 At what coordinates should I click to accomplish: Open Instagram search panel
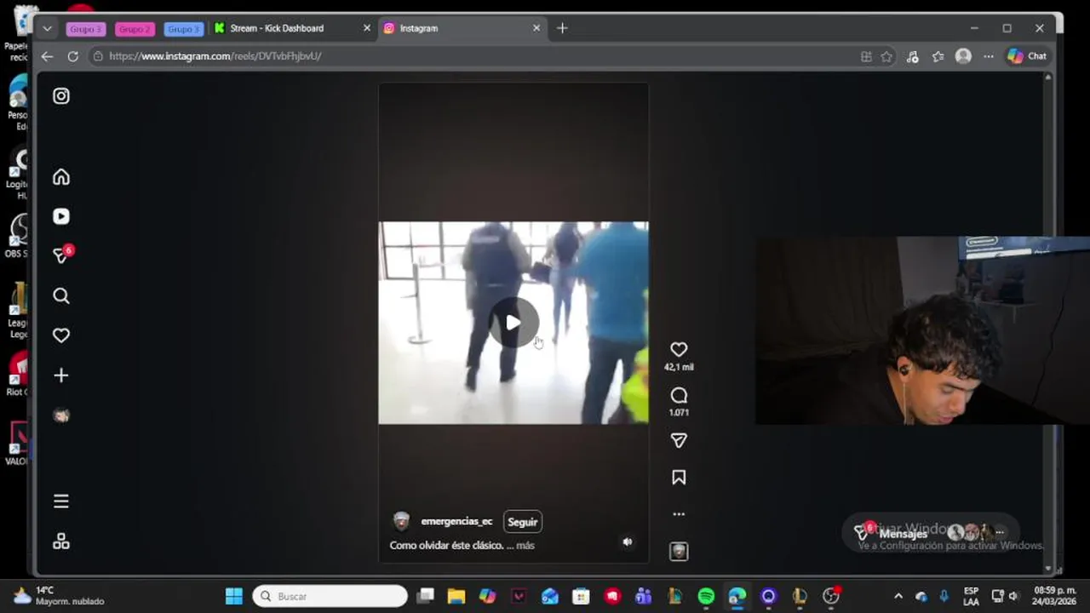[61, 295]
